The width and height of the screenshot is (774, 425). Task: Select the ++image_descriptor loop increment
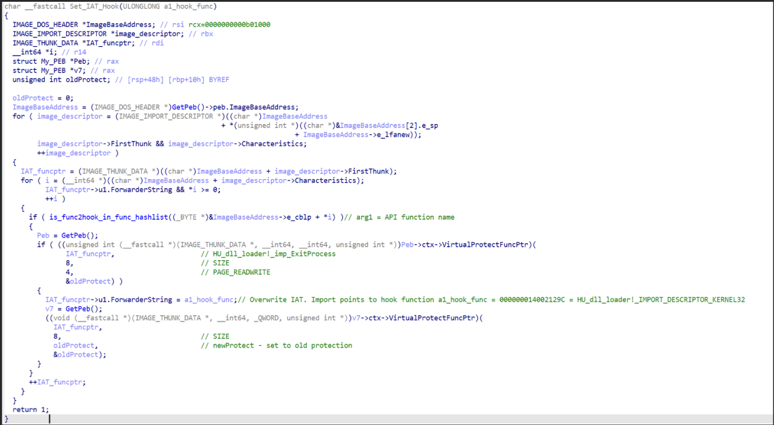click(77, 153)
